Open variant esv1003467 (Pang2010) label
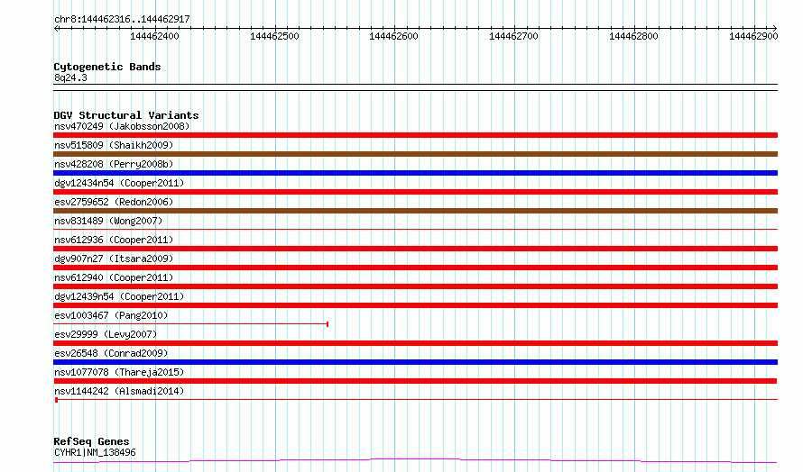The image size is (803, 472). click(111, 315)
